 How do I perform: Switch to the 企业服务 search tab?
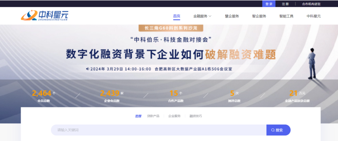(174, 116)
